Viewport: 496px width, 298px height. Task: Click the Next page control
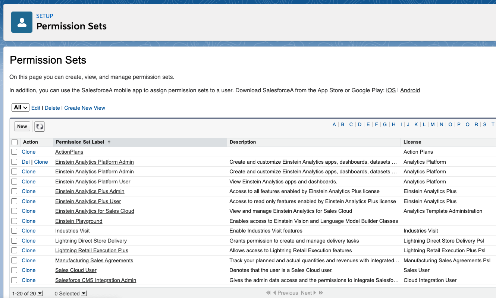point(308,293)
